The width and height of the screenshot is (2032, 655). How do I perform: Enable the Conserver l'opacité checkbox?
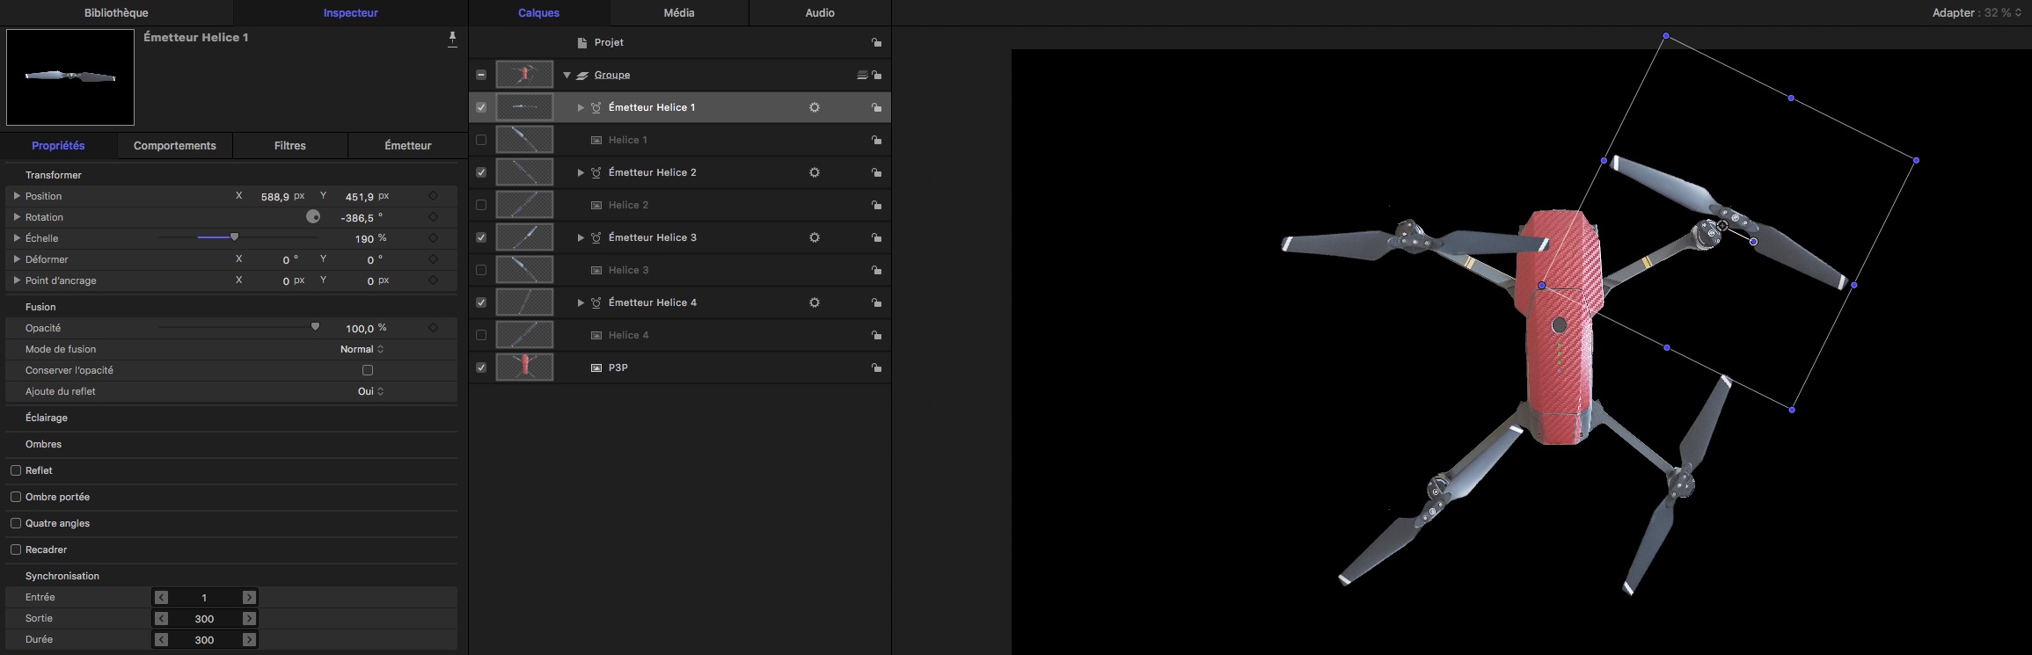click(368, 370)
